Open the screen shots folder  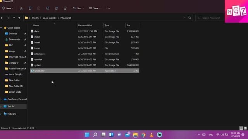pyautogui.click(x=15, y=92)
